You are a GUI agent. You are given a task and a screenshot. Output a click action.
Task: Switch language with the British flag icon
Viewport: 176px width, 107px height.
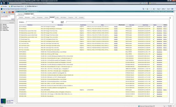pos(10,12)
